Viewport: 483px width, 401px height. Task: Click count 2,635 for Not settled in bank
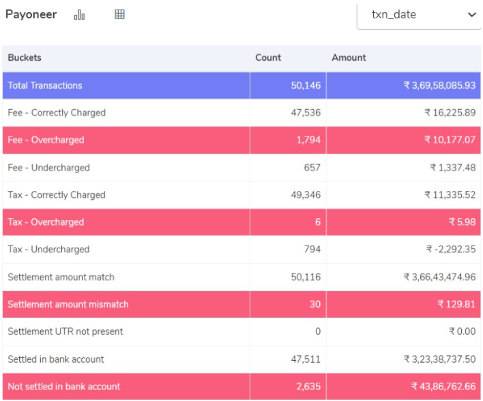coord(308,387)
